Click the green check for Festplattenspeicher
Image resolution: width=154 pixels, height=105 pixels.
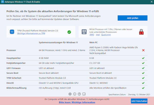click(143, 63)
